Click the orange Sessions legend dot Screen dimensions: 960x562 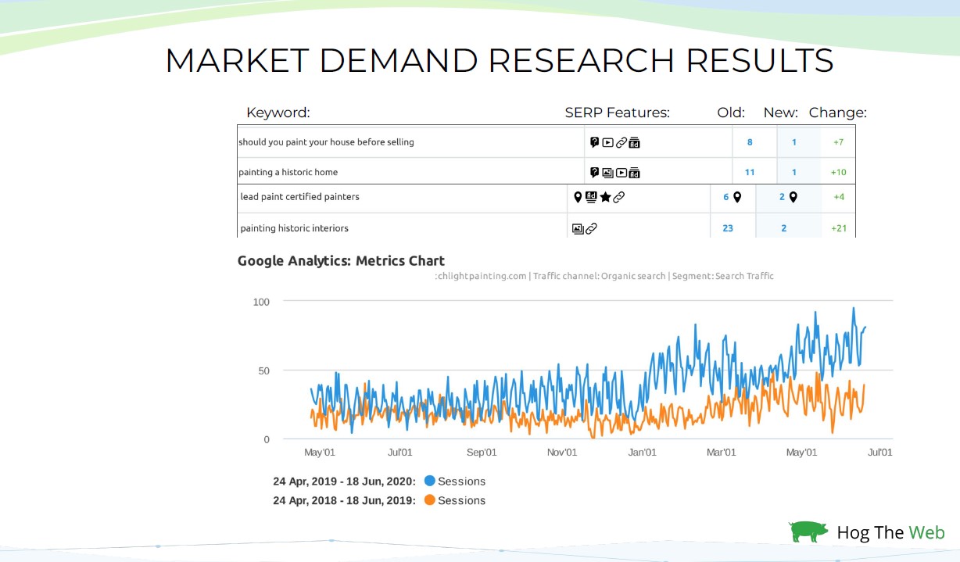pos(429,499)
